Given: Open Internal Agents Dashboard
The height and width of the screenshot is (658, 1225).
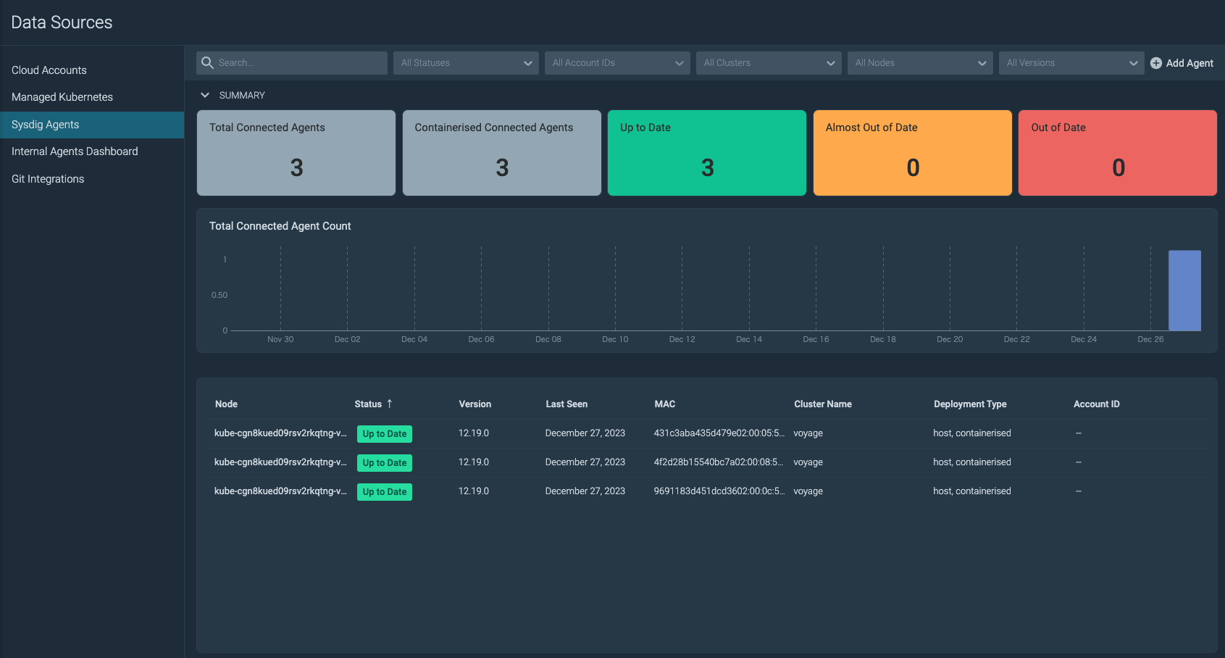Looking at the screenshot, I should pos(92,151).
